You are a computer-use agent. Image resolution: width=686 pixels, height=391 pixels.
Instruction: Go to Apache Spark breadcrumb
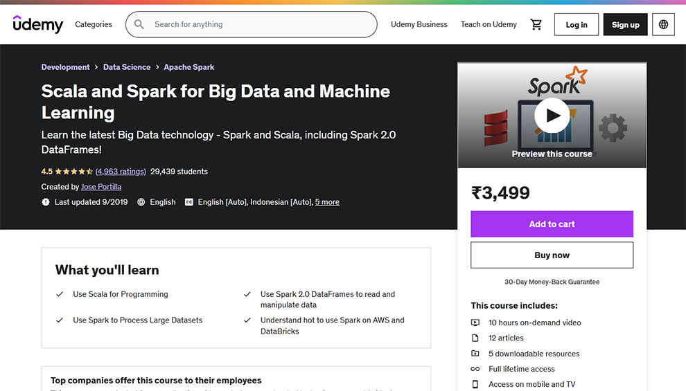coord(189,67)
